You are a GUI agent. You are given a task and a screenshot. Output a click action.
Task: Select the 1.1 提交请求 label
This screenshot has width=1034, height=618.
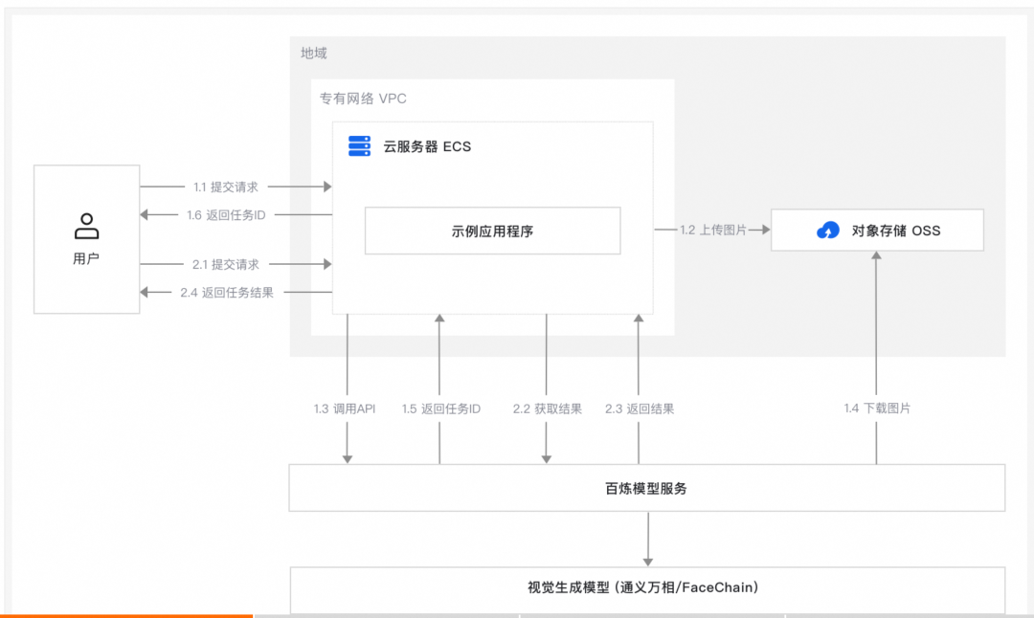226,188
